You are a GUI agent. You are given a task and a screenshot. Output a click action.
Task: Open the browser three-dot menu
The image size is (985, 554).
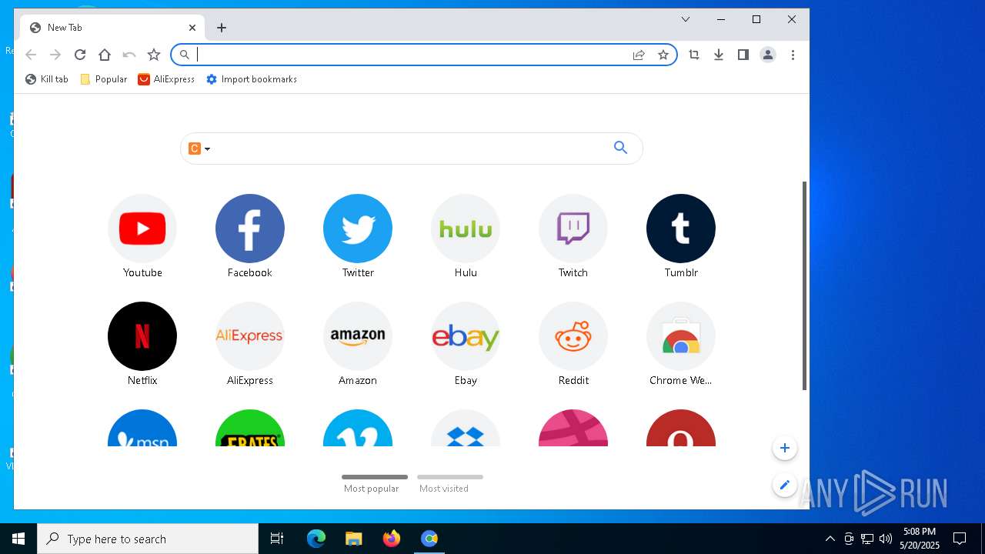coord(793,55)
